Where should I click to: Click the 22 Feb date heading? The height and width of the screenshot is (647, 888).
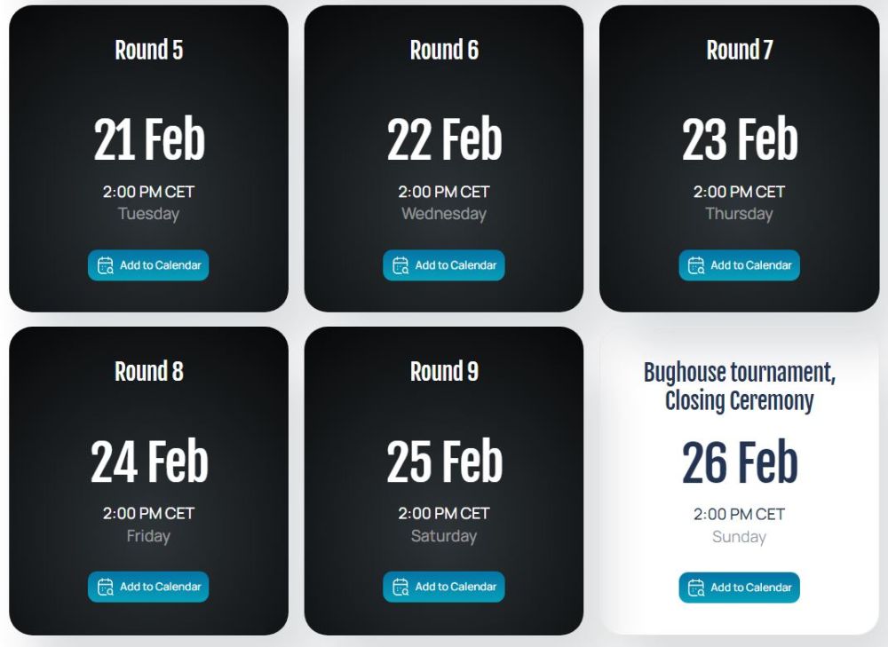(x=445, y=138)
